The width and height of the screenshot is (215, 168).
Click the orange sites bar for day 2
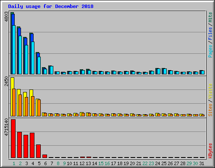(x=20, y=105)
